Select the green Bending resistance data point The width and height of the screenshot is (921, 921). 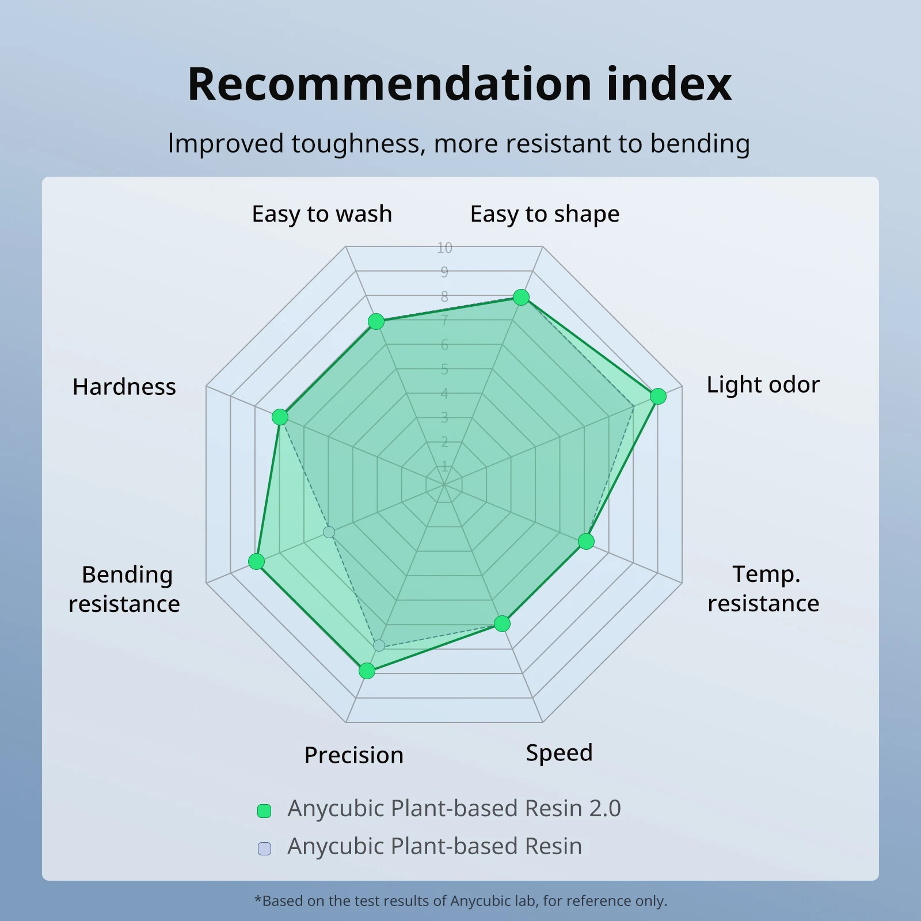(x=256, y=561)
